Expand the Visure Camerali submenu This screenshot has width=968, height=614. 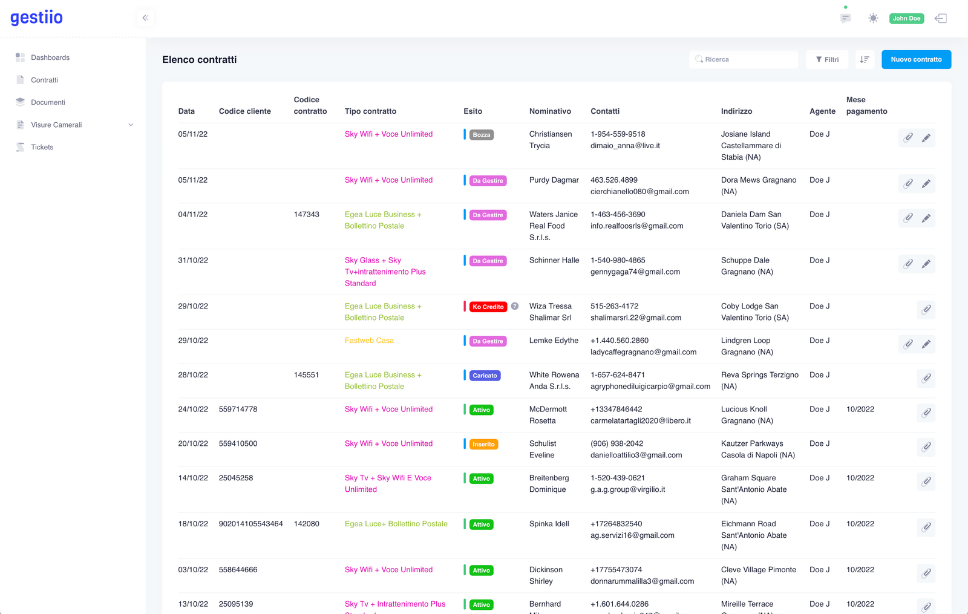131,125
